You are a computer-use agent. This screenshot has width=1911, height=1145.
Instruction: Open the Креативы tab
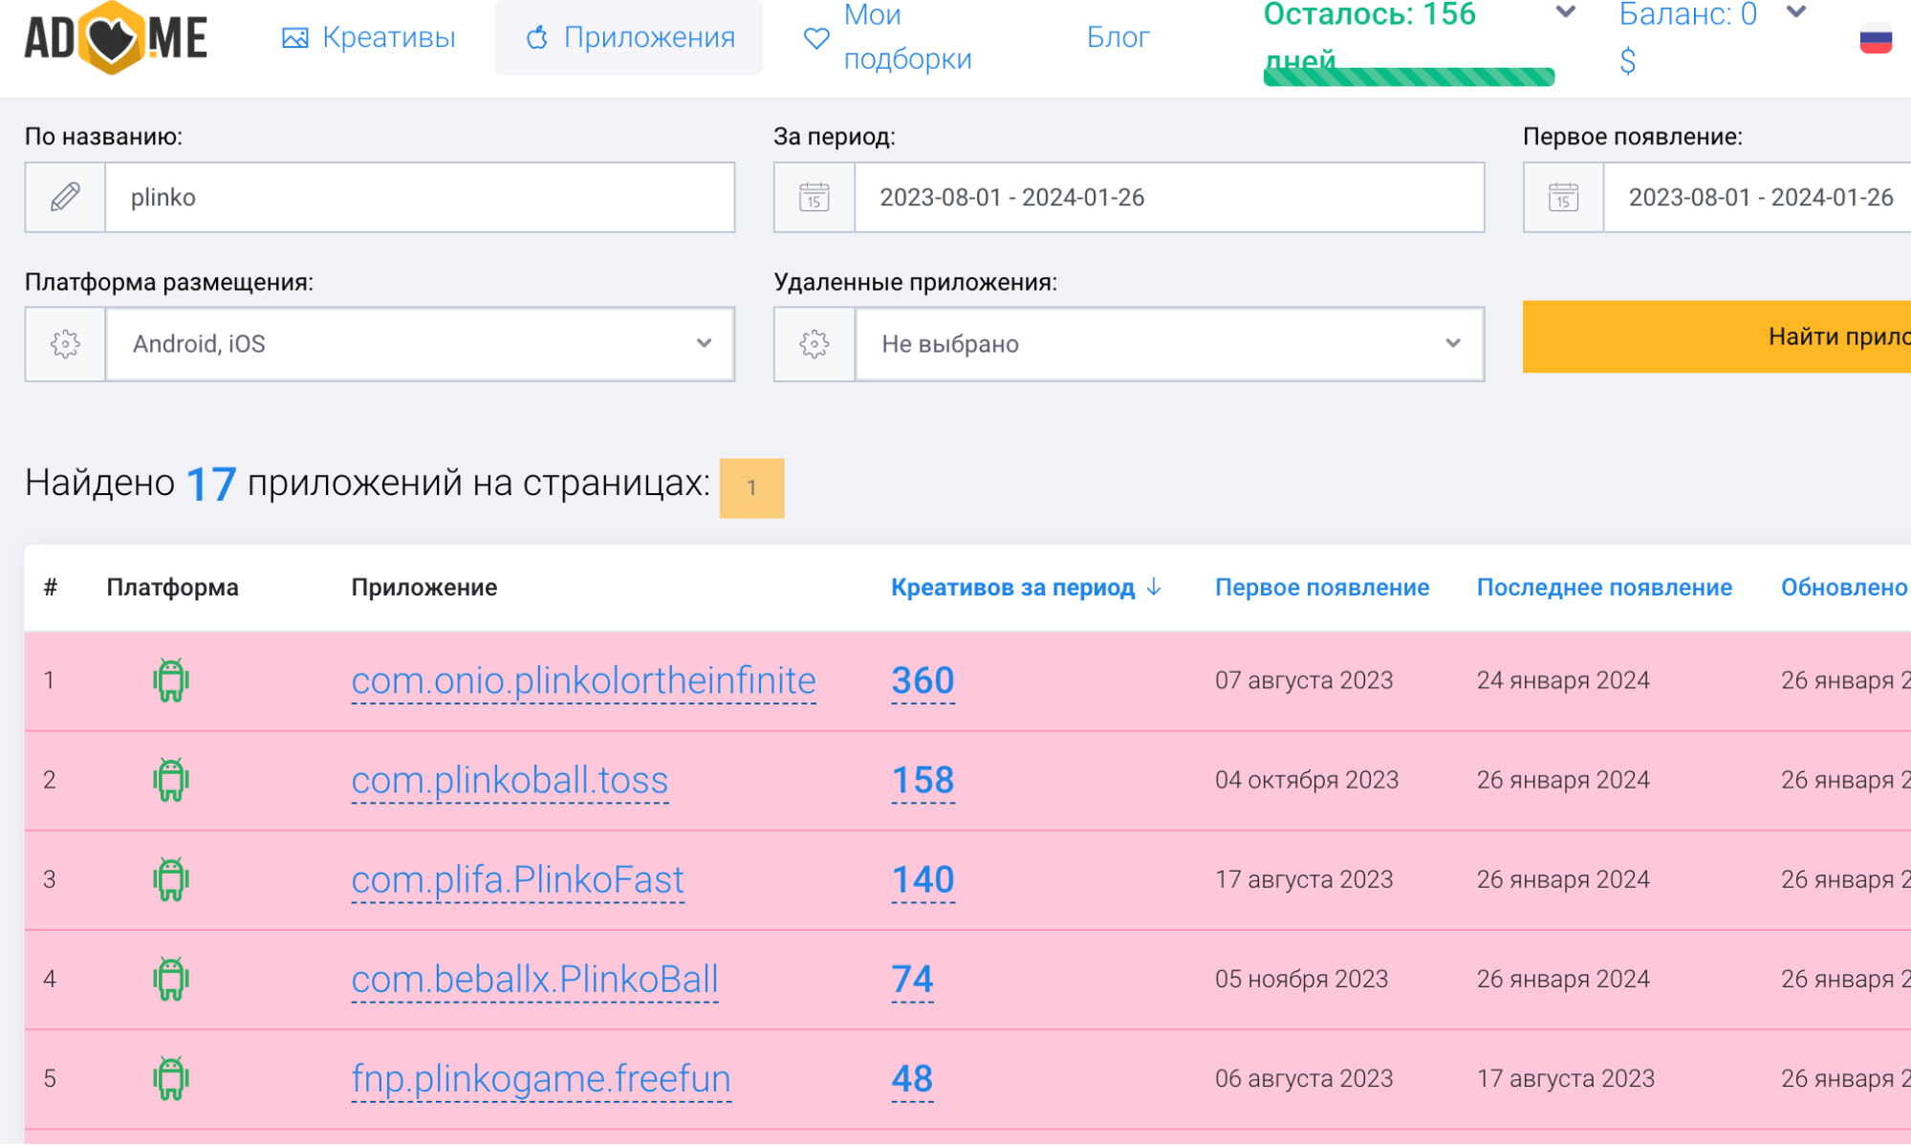(x=369, y=37)
